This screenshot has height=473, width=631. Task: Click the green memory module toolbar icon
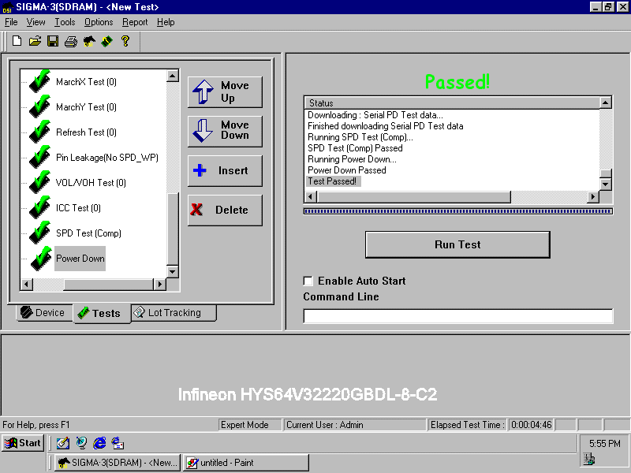tap(106, 41)
